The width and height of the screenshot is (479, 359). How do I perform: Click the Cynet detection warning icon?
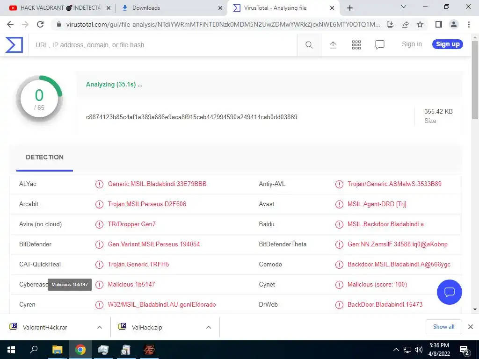coord(339,285)
